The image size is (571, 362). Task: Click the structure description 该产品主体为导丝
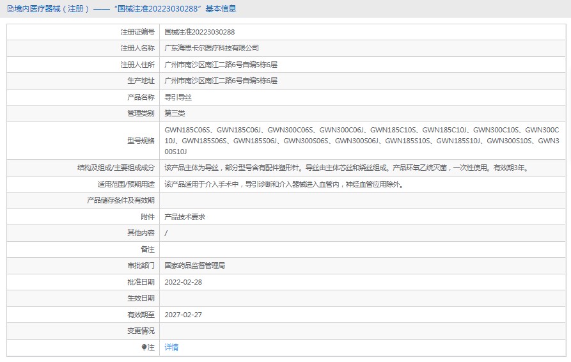click(347, 168)
